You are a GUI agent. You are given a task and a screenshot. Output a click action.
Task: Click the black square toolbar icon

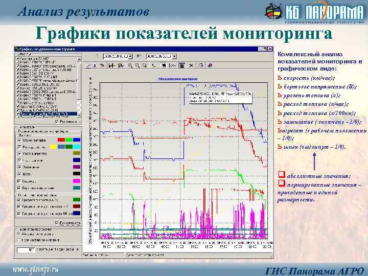click(164, 66)
